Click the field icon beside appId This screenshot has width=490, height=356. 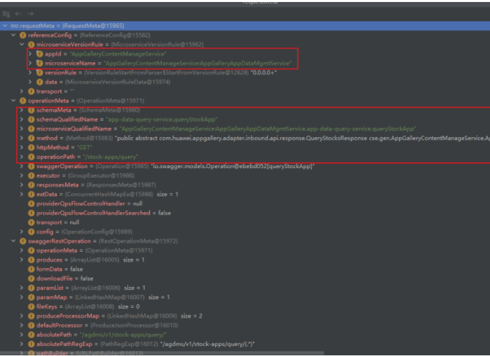click(x=39, y=54)
